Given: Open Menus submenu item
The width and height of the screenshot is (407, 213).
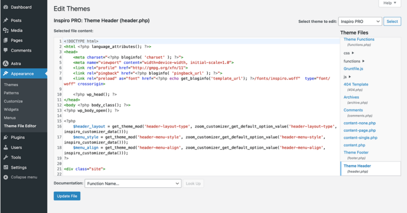Looking at the screenshot, I should click(10, 118).
